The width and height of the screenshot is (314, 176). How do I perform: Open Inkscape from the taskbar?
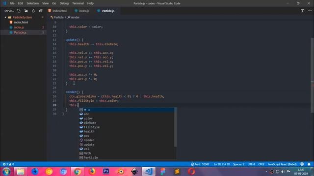(134, 172)
